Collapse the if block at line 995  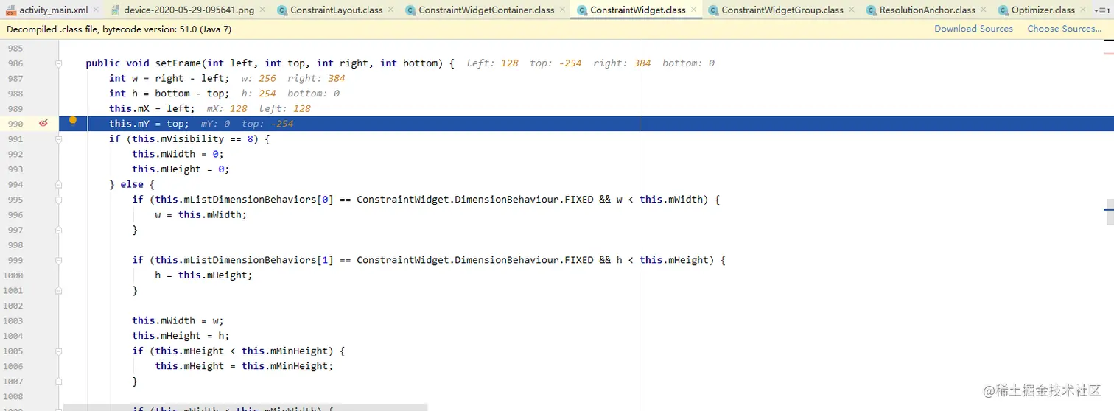pos(59,200)
